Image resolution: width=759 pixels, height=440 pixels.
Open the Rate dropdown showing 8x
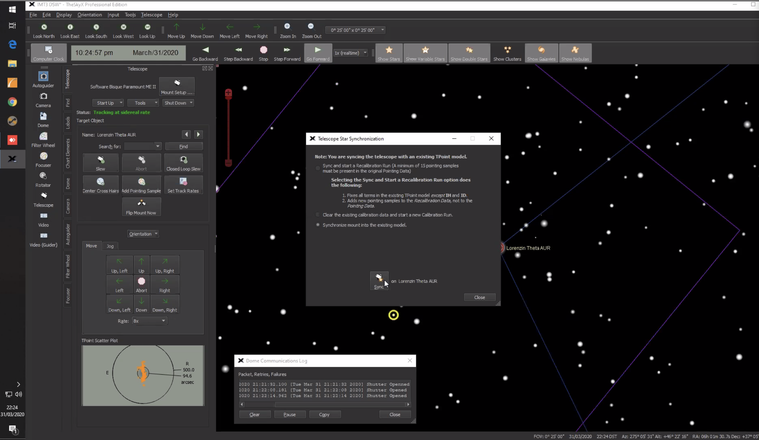(x=149, y=321)
